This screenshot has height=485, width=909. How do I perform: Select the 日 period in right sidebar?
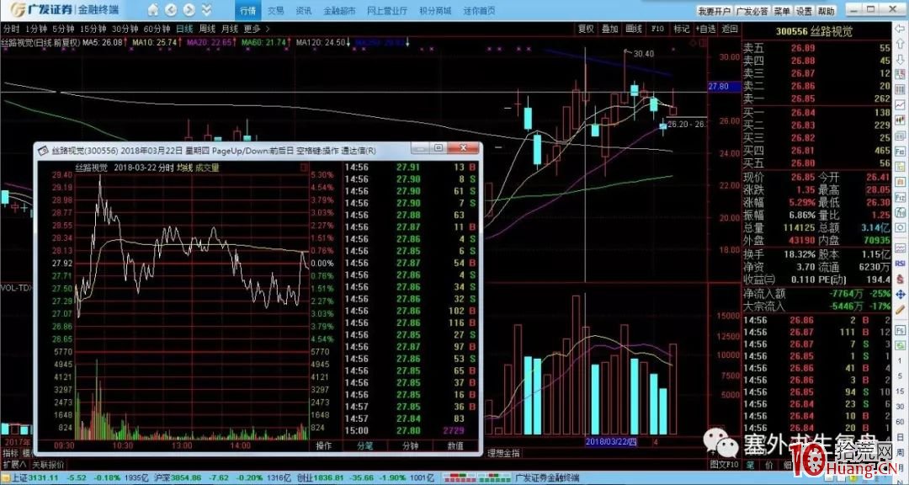tap(900, 437)
